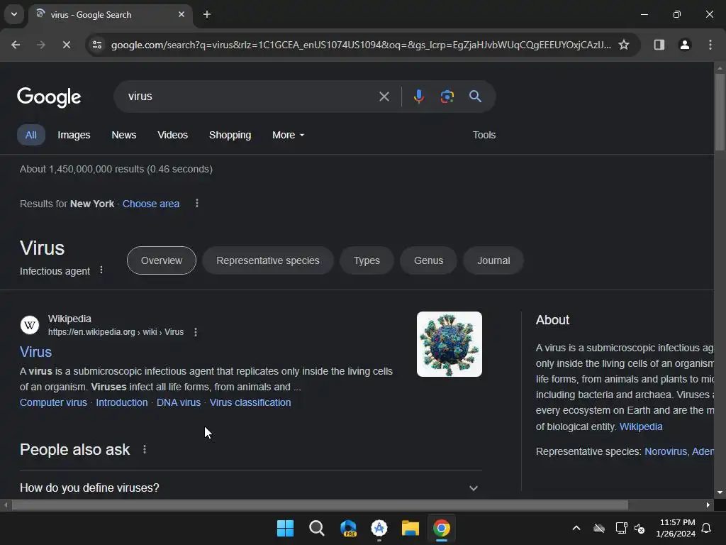726x545 pixels.
Task: Click the virus thumbnail image
Action: click(449, 344)
